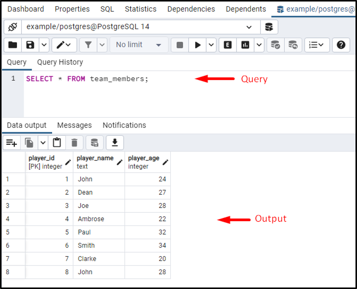The width and height of the screenshot is (357, 289).
Task: Execute the query with the Play button
Action: [x=198, y=45]
